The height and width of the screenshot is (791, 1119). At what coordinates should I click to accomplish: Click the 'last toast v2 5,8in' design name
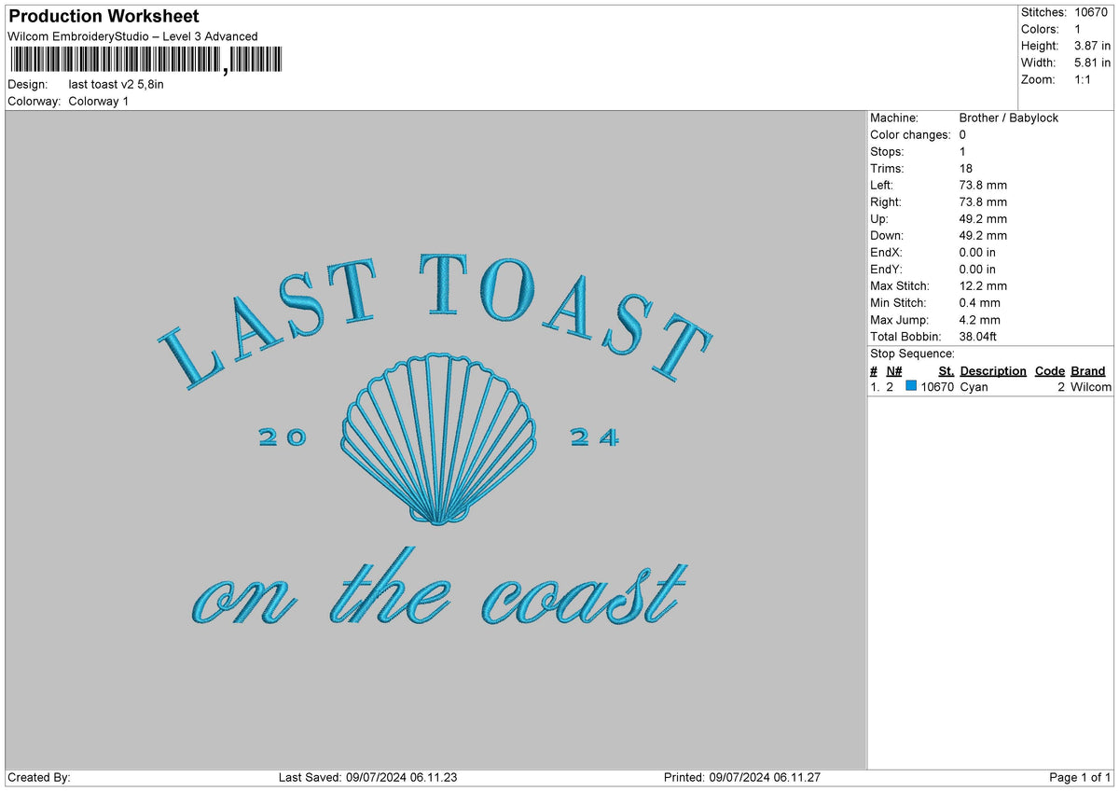pos(116,83)
